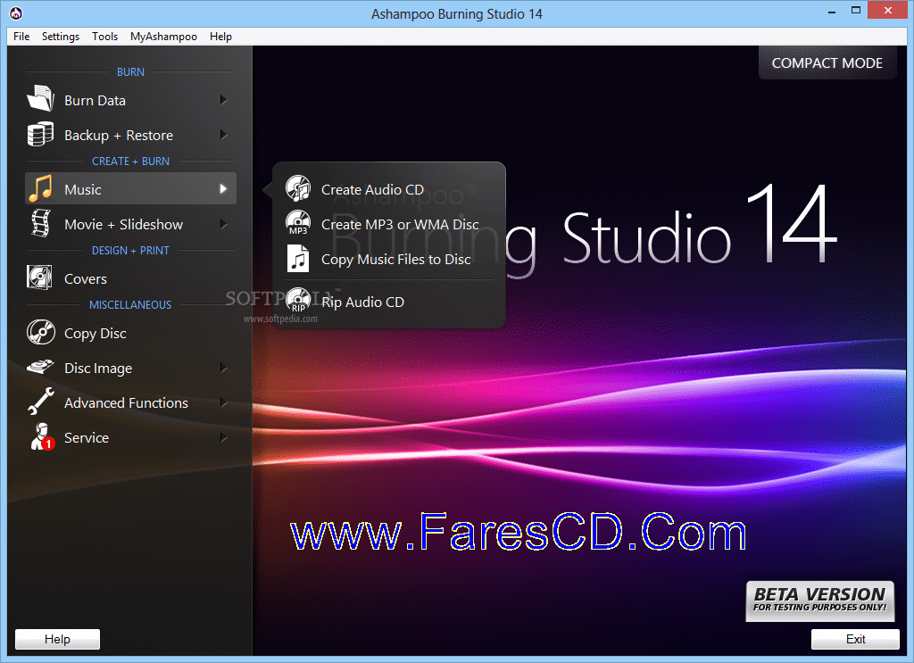
Task: Minimize the Ashampoo Burning Studio window
Action: [831, 11]
